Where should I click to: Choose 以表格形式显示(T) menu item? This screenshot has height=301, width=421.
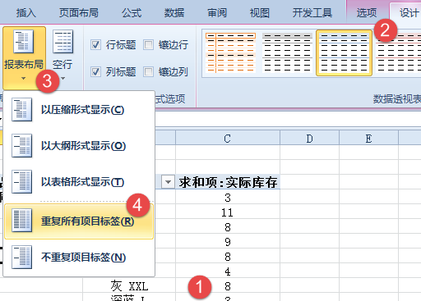79,182
